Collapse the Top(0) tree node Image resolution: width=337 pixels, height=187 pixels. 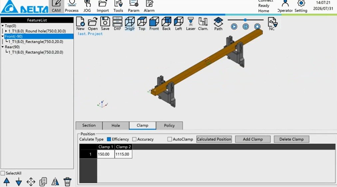coord(3,26)
